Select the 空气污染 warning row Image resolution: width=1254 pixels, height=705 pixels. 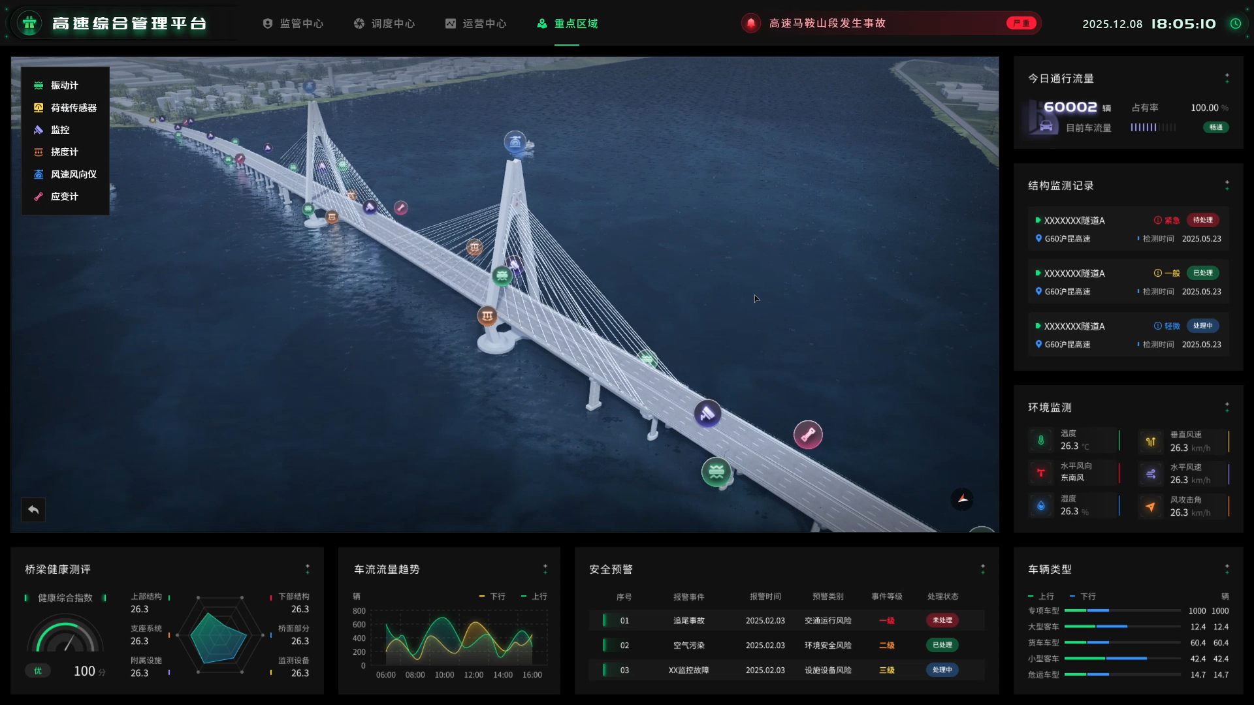[x=688, y=646]
